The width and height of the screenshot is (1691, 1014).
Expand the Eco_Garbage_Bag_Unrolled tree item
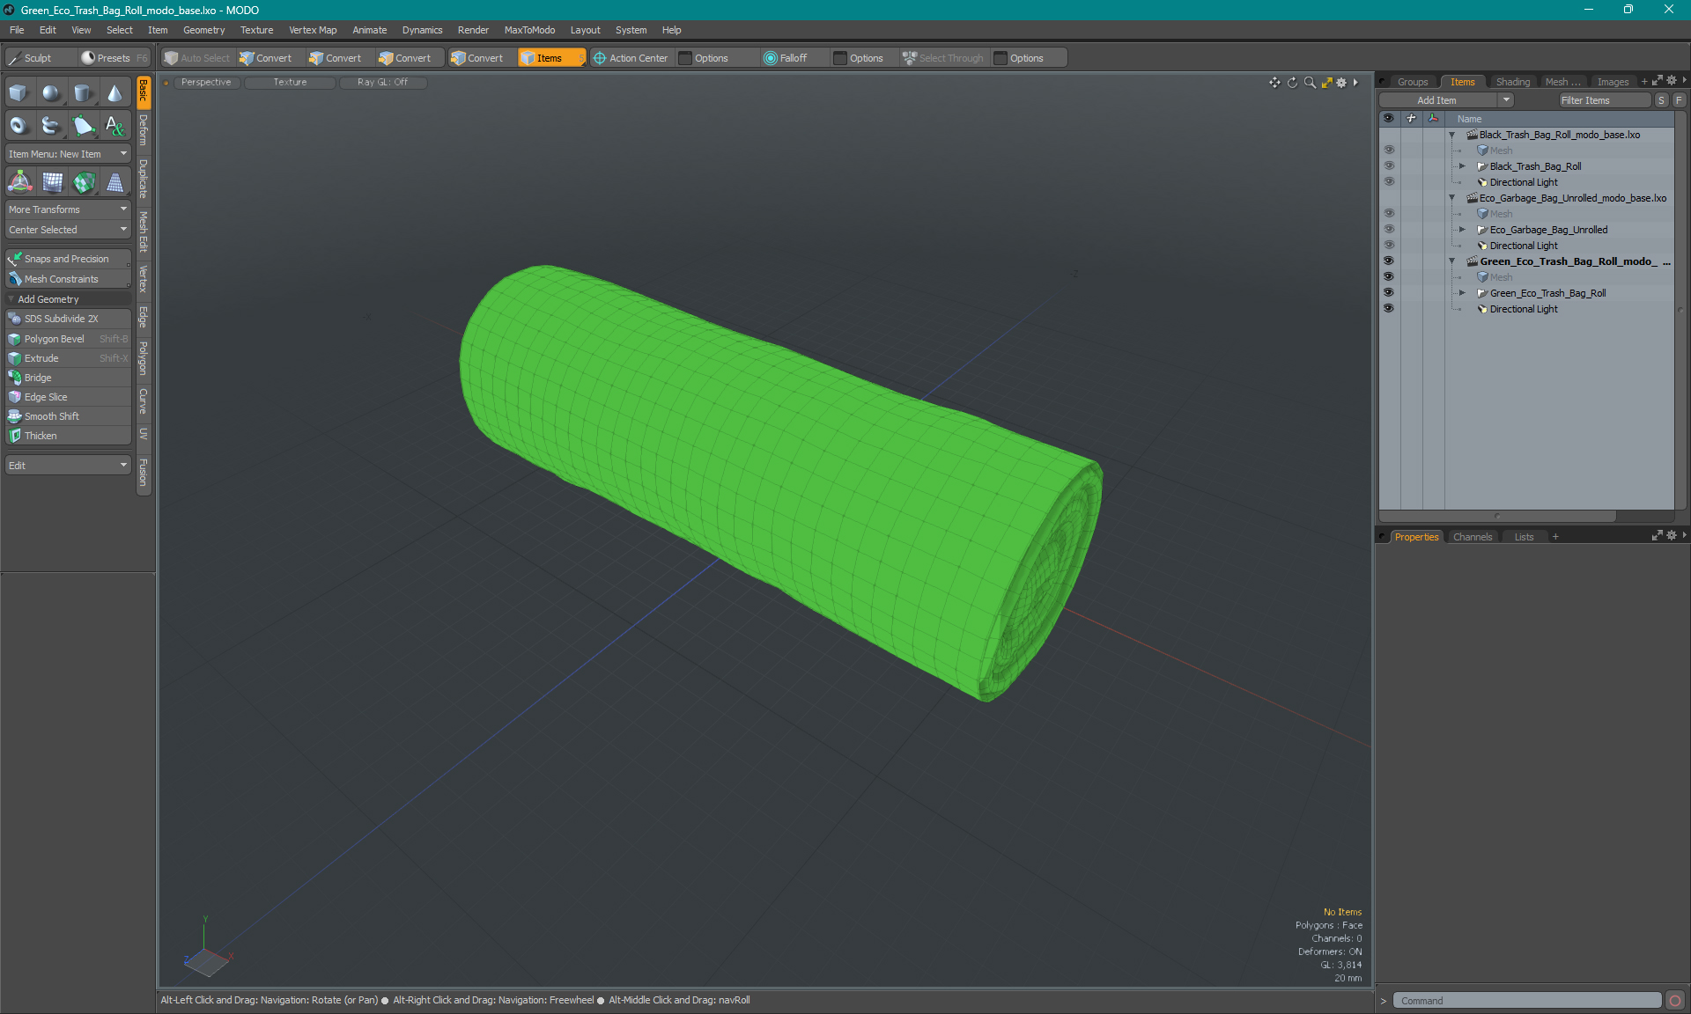click(x=1466, y=230)
